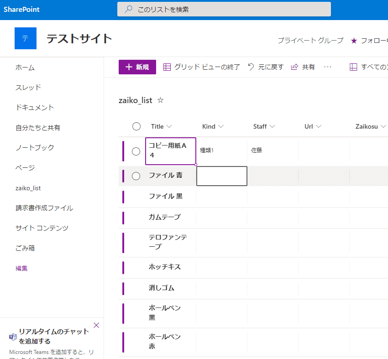Check the コピー用紙A4 row selection circle
Image resolution: width=388 pixels, height=359 pixels.
(136, 151)
